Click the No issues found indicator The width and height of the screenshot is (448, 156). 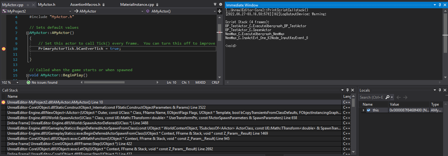[44, 82]
